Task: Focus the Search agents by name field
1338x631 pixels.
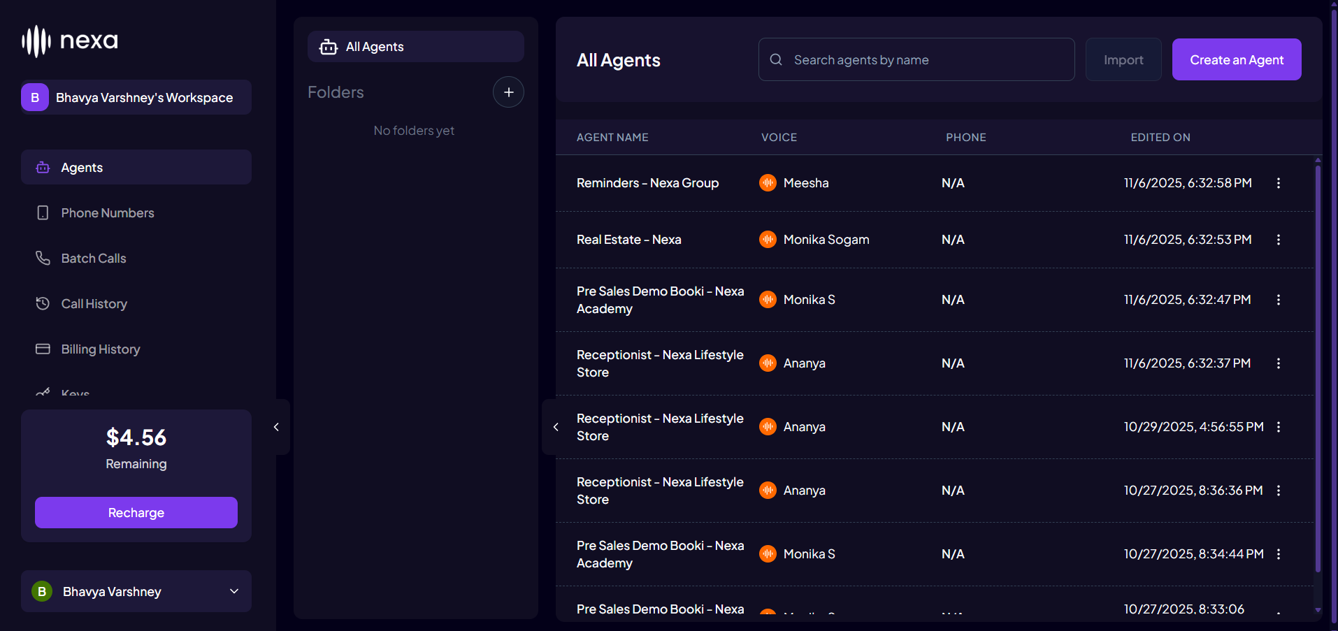Action: (916, 59)
